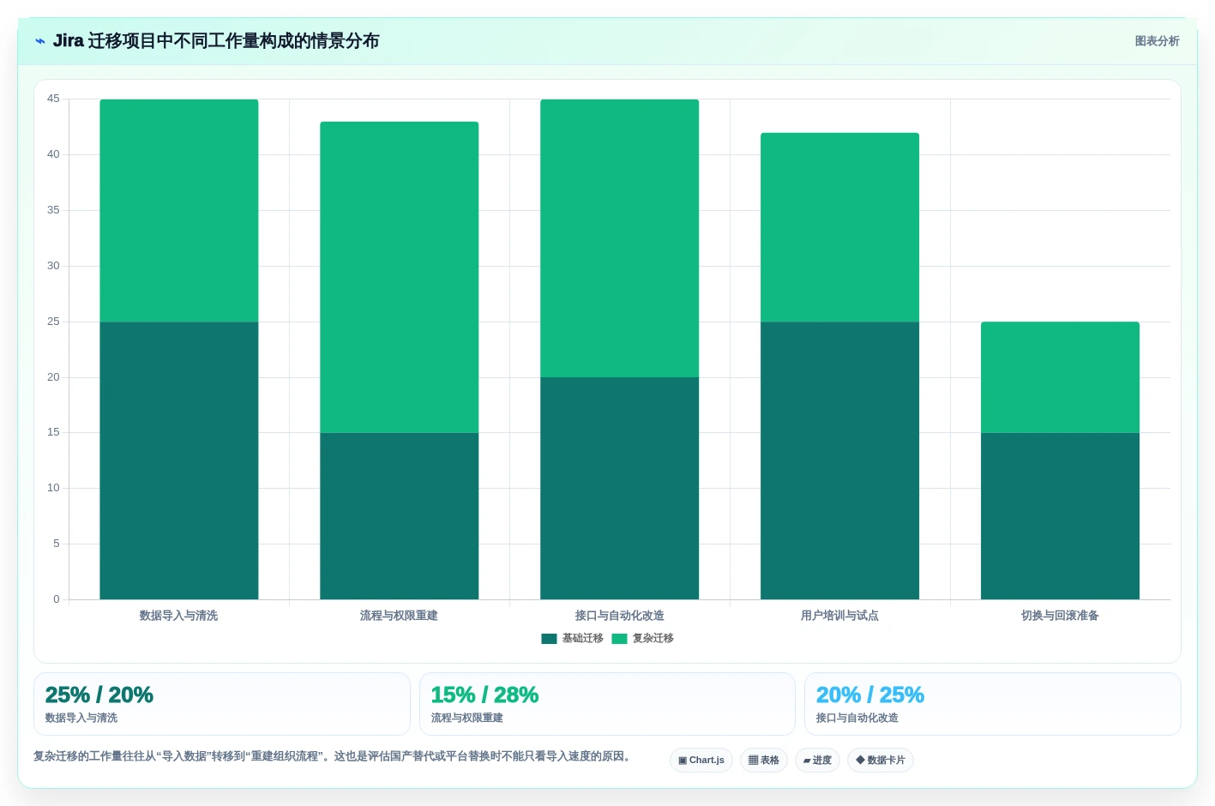Viewport: 1215px width, 806px height.
Task: Click the y-axis value 45
Action: pyautogui.click(x=53, y=99)
